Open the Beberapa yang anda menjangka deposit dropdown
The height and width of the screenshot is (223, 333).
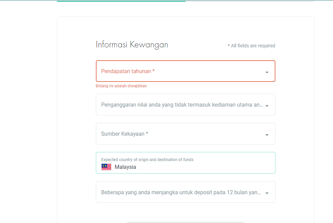185,192
